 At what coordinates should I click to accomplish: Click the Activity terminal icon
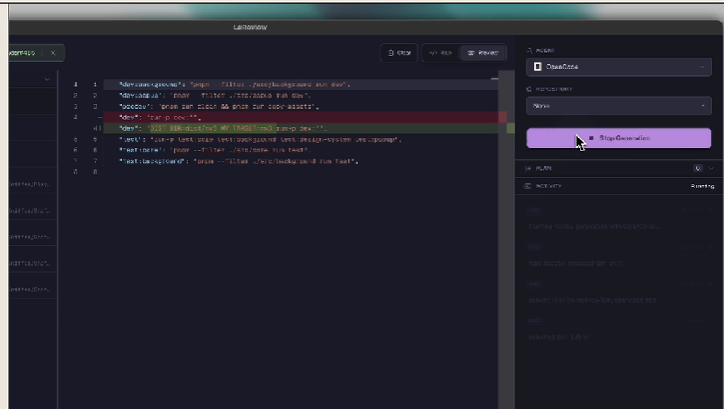528,186
